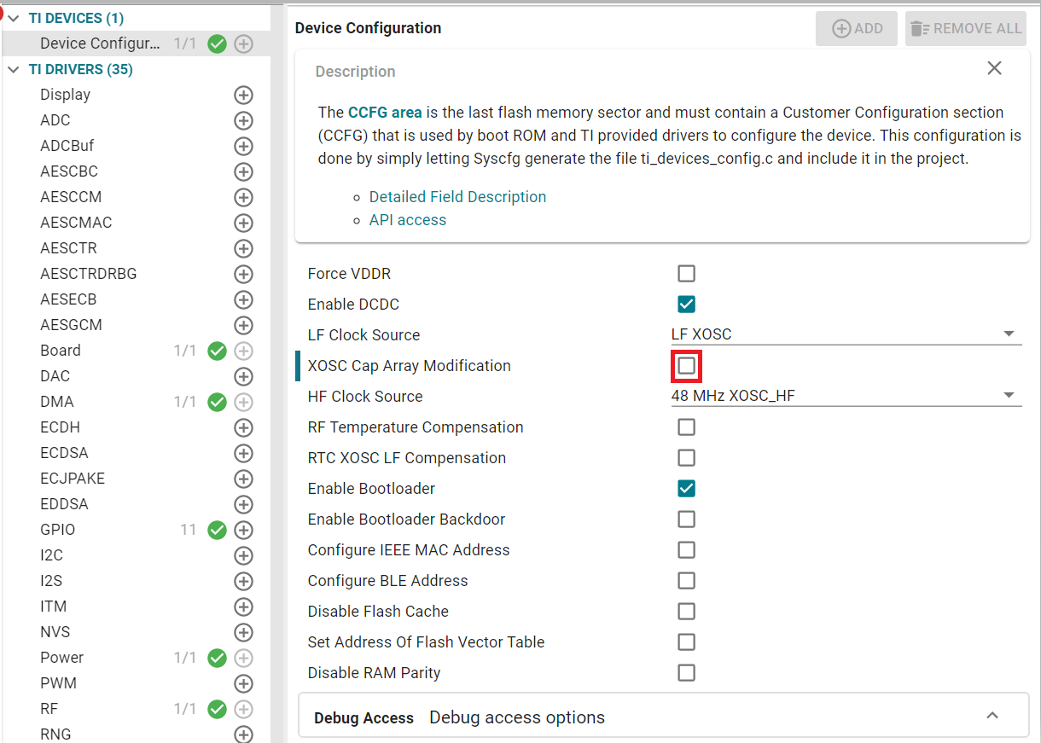Collapse the TI DRIVERS tree

click(x=13, y=69)
